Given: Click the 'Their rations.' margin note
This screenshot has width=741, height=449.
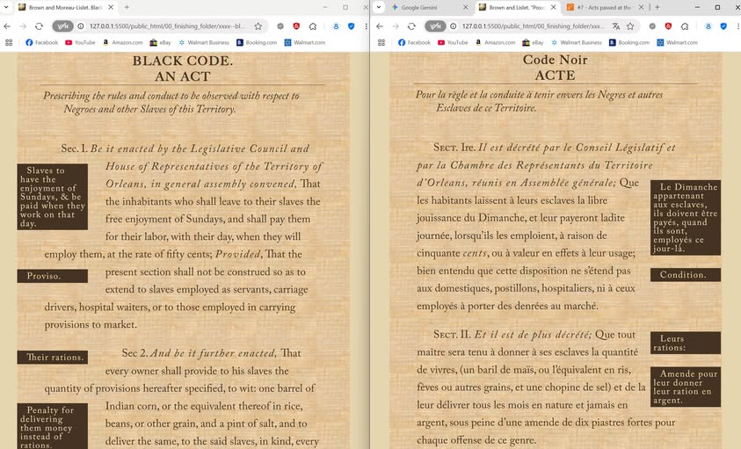Looking at the screenshot, I should (x=53, y=358).
